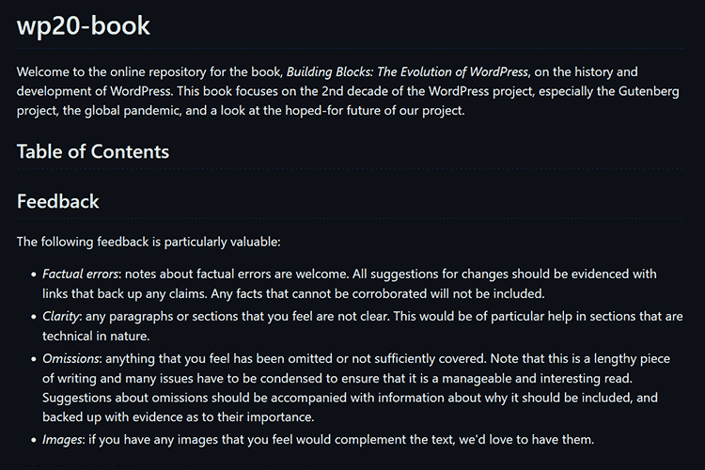Click the bullet point before Omissions
The height and width of the screenshot is (470, 705).
[32, 359]
